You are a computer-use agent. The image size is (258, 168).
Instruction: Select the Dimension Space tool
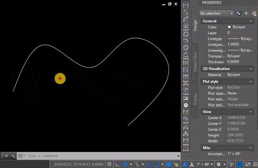186,83
